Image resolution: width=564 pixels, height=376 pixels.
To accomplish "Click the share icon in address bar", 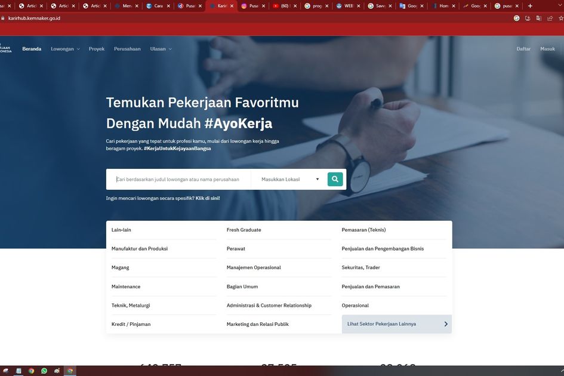I will click(550, 18).
